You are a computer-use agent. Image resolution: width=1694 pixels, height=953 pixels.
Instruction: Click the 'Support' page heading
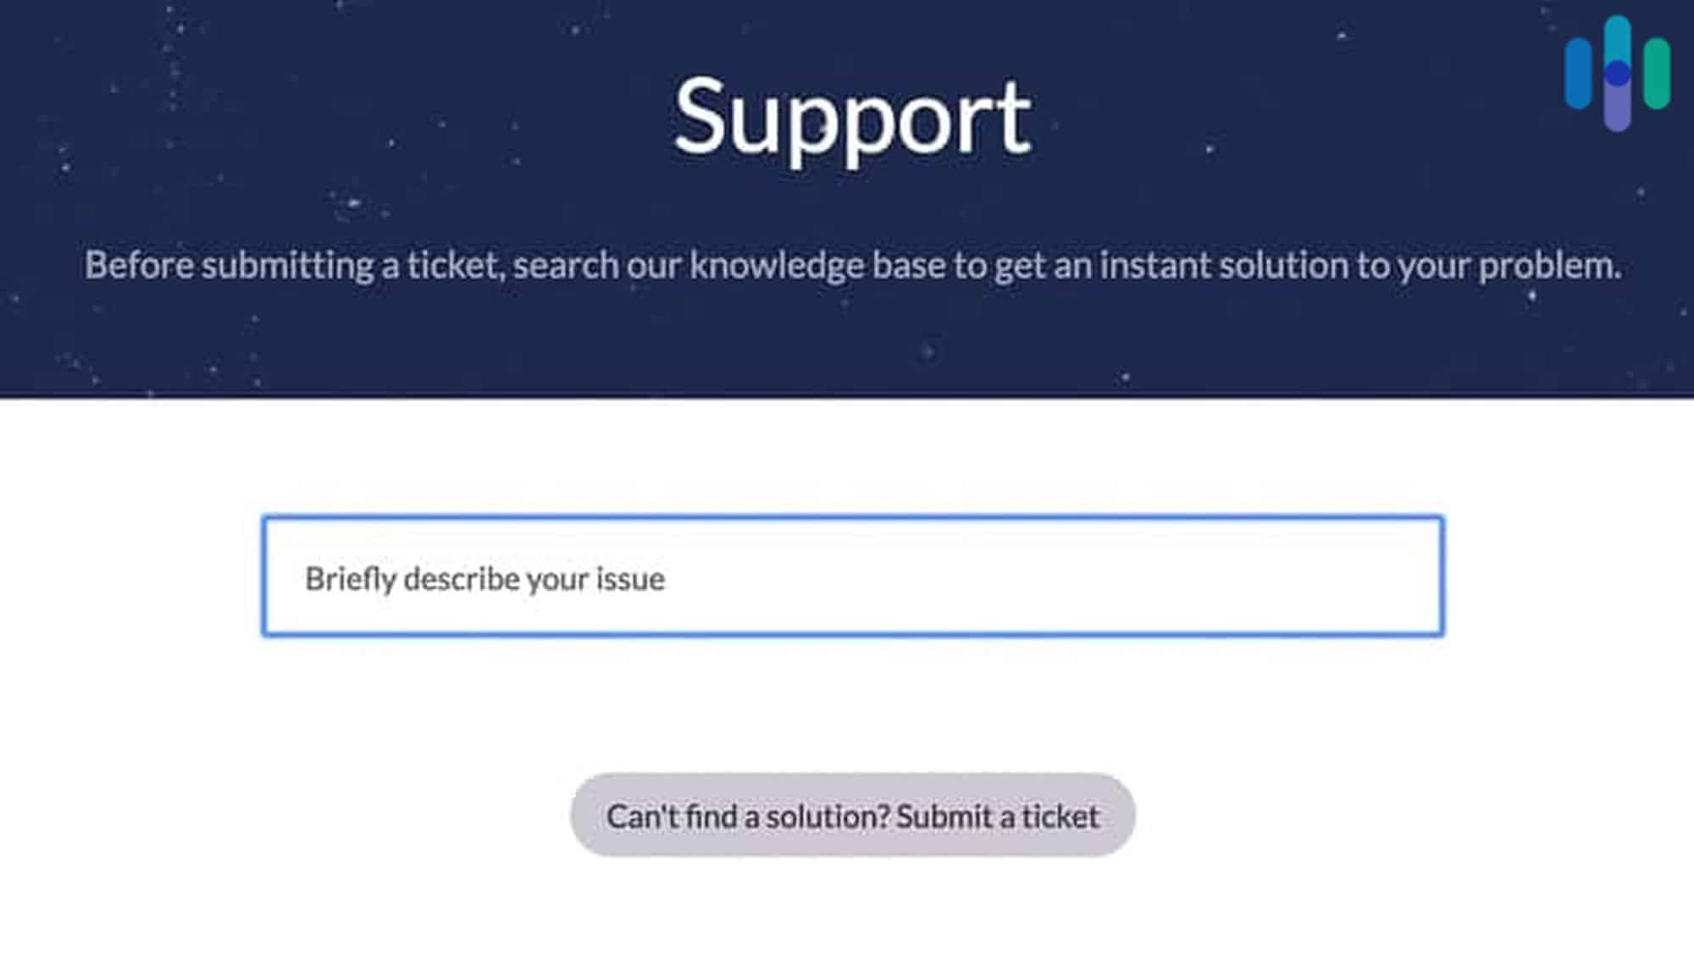tap(851, 117)
